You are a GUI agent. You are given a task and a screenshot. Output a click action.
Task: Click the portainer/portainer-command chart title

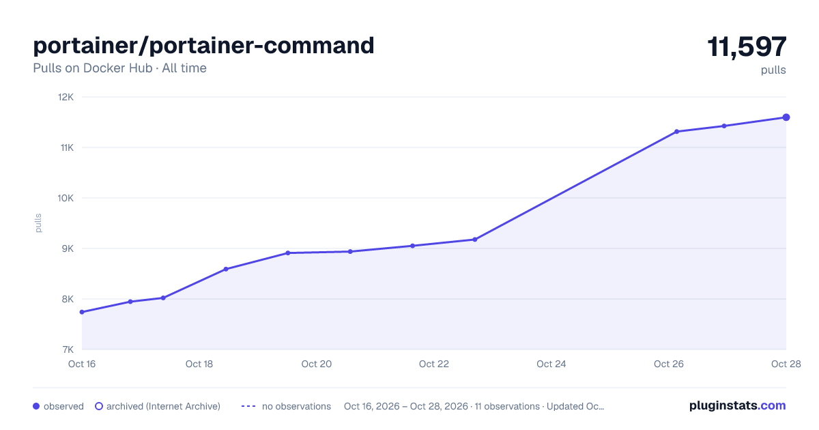pos(203,46)
